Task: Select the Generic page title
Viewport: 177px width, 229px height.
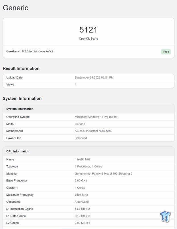Action: tap(15, 8)
